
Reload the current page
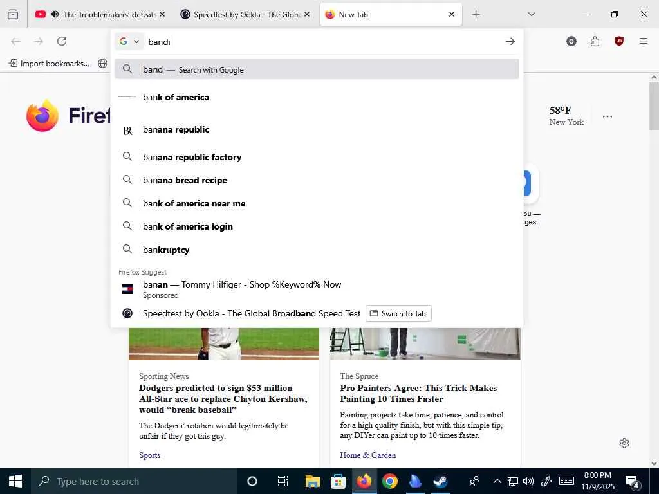coord(62,41)
